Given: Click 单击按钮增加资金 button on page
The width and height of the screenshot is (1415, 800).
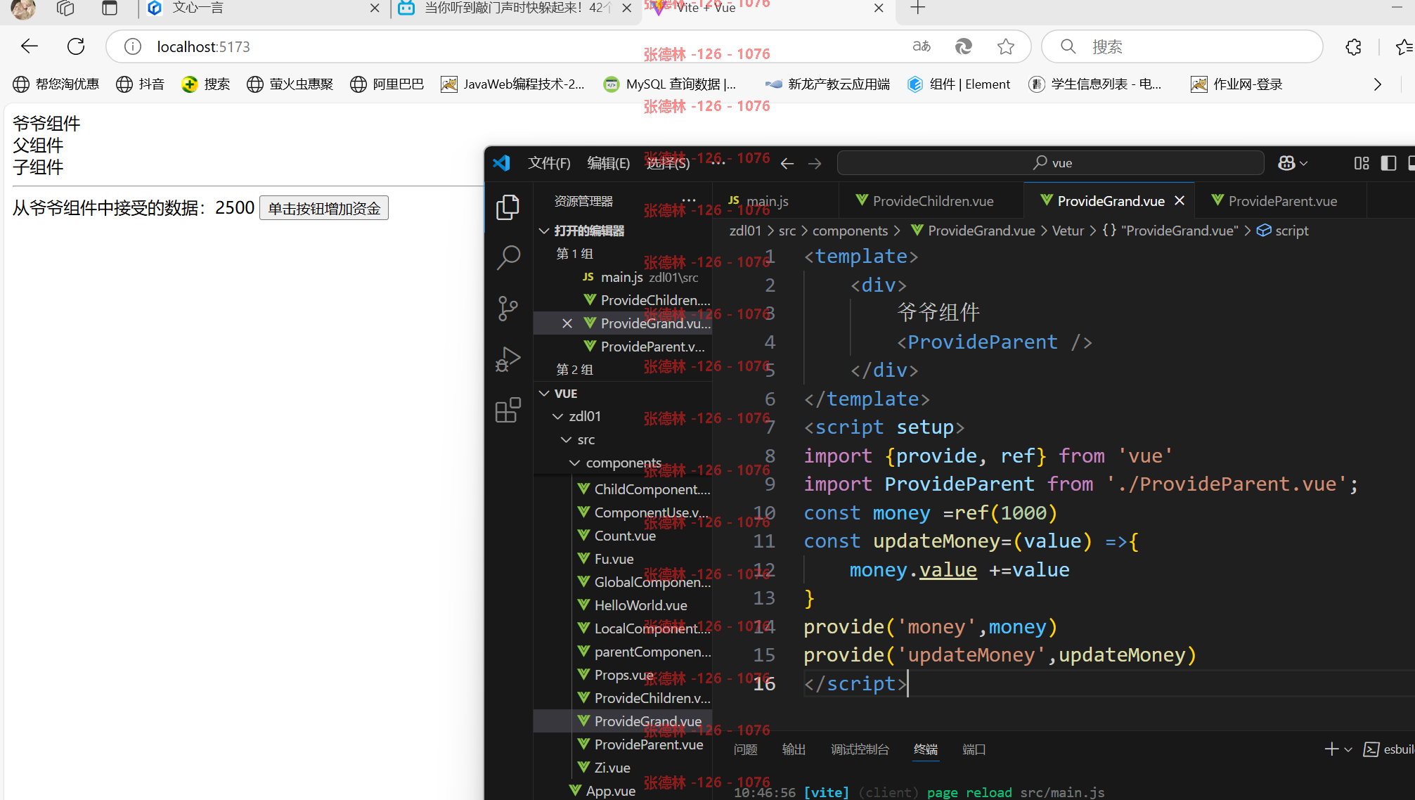Looking at the screenshot, I should click(324, 208).
